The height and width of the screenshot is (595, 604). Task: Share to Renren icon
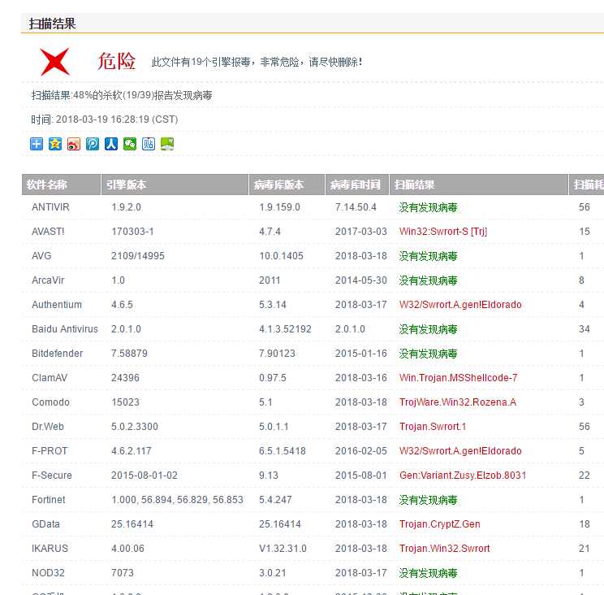[111, 144]
